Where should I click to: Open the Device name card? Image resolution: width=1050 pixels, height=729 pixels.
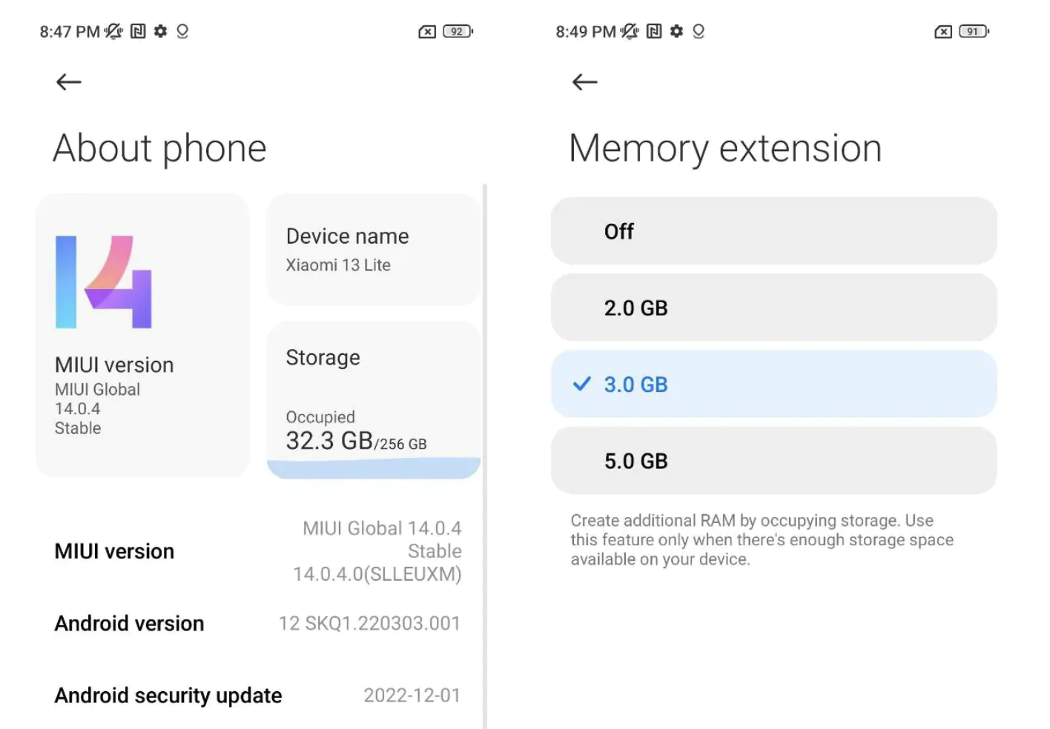click(374, 249)
